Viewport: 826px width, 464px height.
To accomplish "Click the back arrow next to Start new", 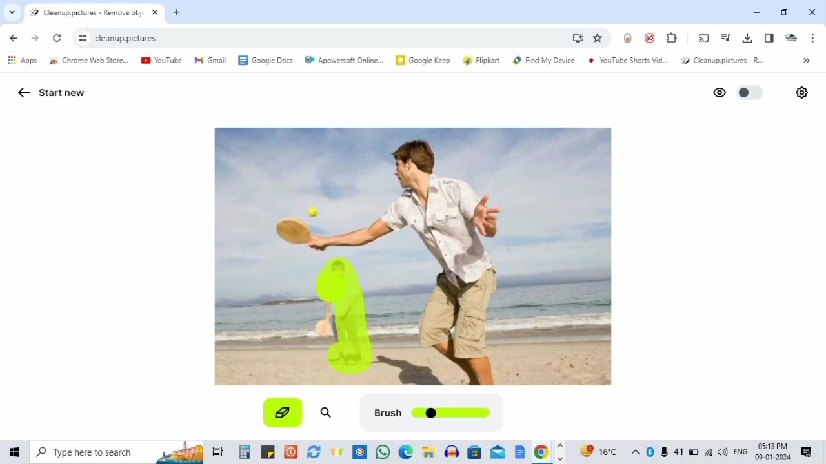I will coord(24,93).
